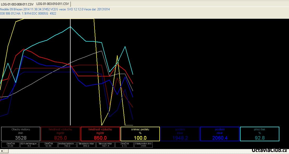This screenshot has height=154, width=289.
Task: Select the dark blue posileni 1948.2 box
Action: click(180, 134)
